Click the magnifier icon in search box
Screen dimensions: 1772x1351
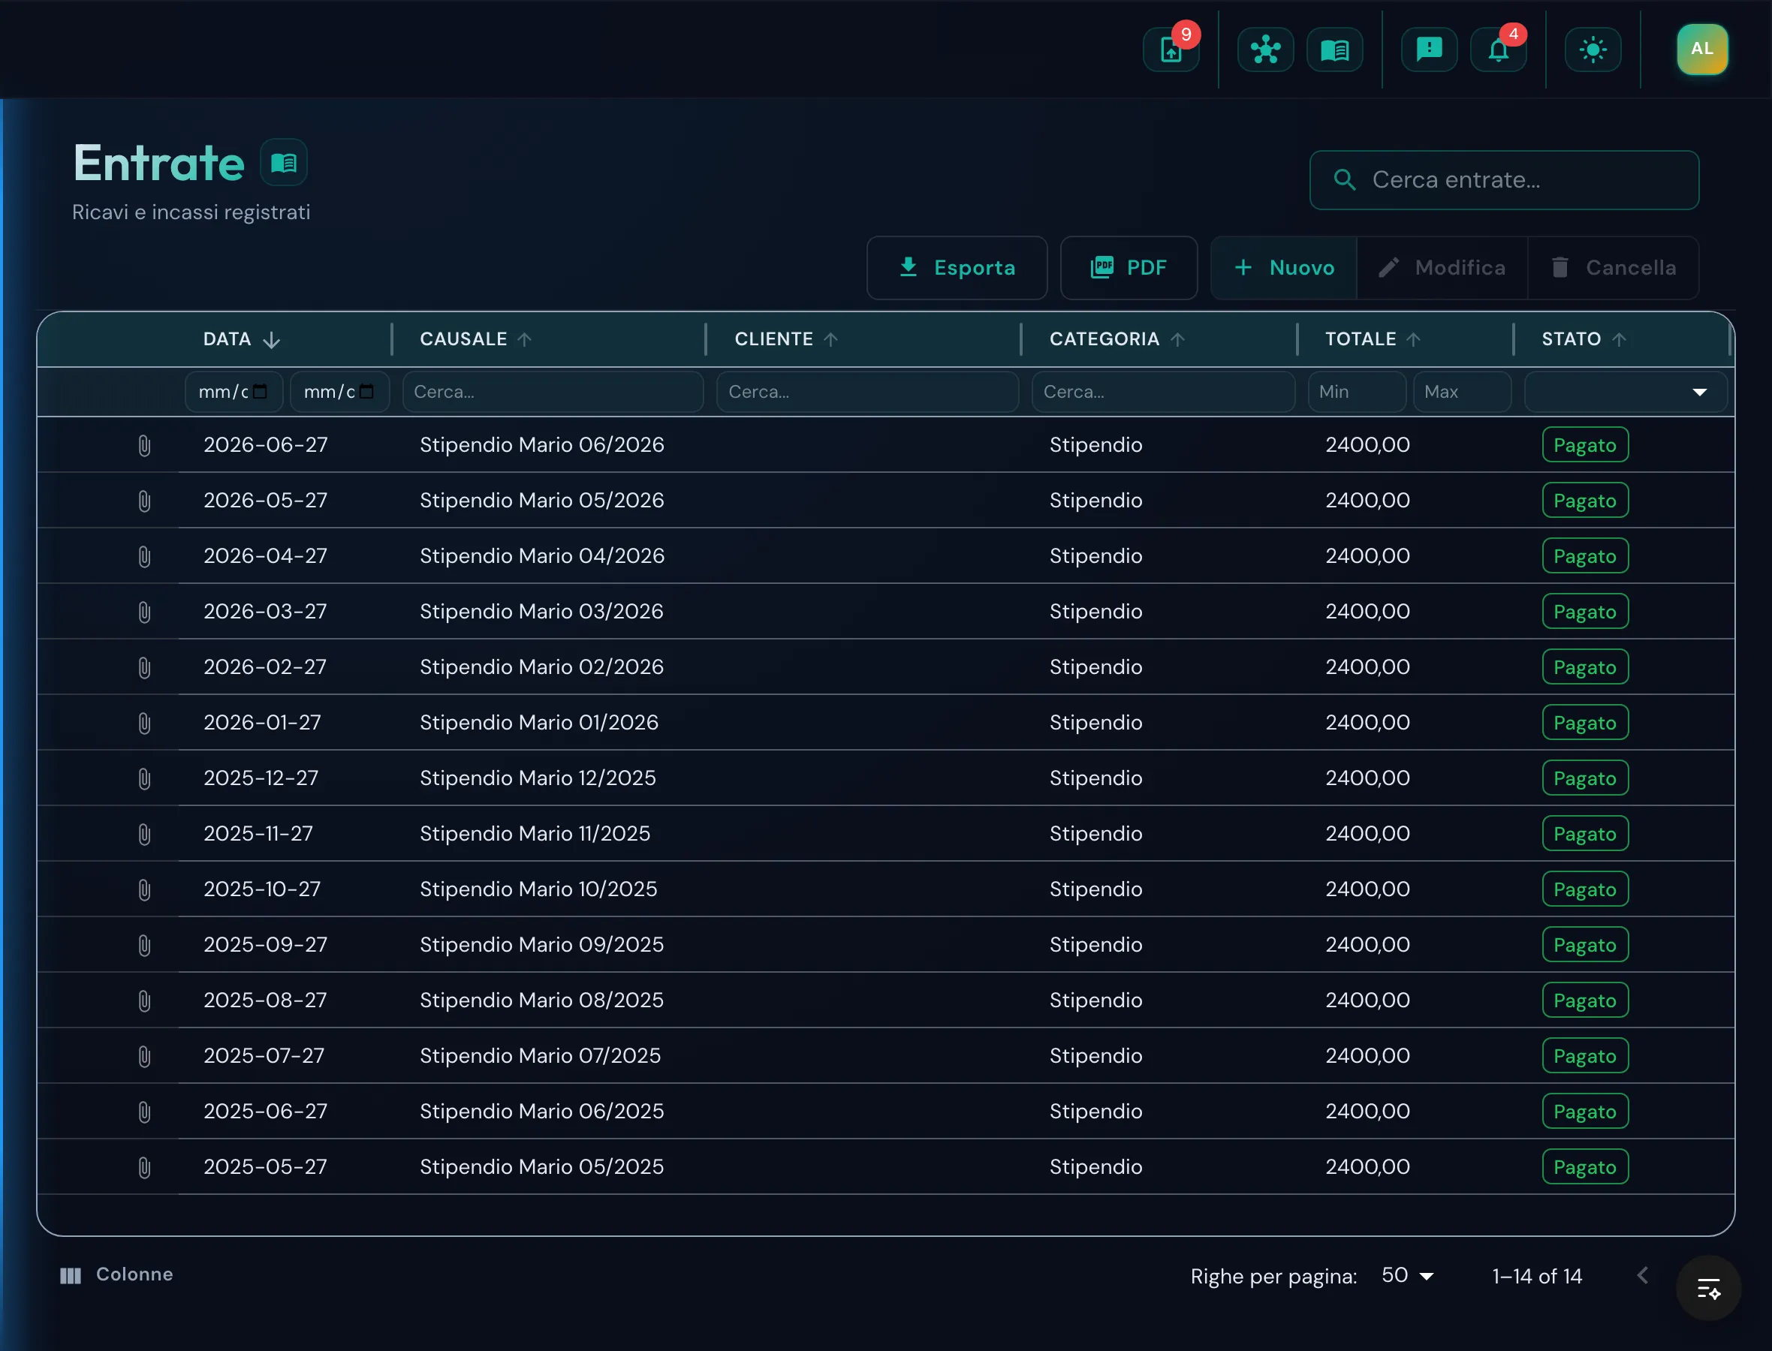pos(1345,180)
